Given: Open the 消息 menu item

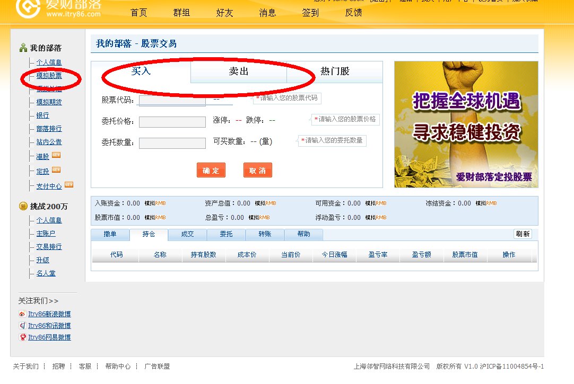Looking at the screenshot, I should (x=267, y=13).
